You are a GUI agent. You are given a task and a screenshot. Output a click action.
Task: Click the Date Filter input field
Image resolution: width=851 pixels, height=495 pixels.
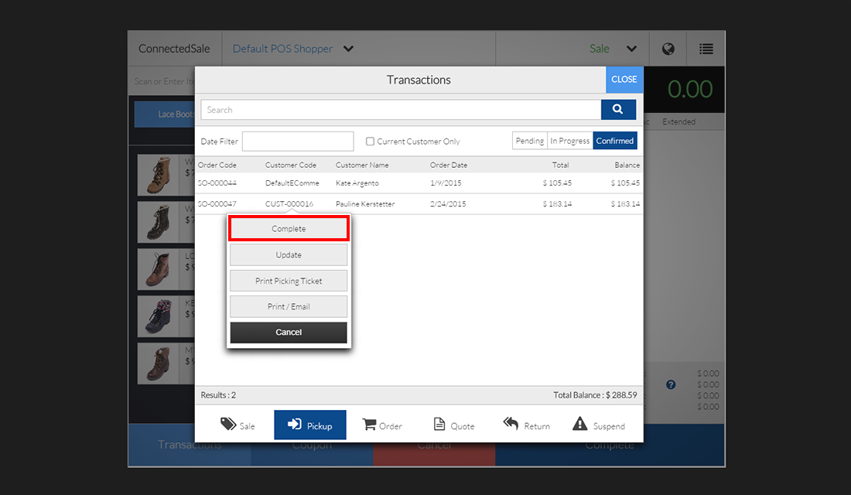click(298, 142)
